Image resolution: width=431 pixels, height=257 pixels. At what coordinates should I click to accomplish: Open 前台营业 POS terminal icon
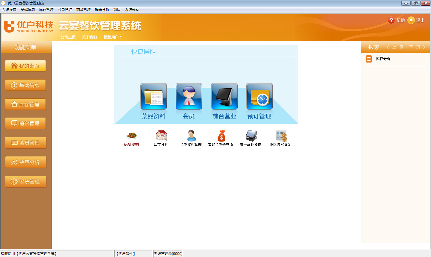point(224,97)
